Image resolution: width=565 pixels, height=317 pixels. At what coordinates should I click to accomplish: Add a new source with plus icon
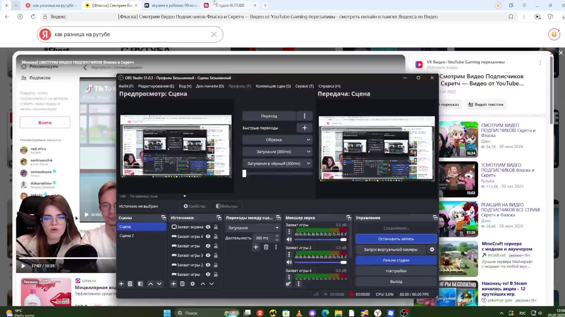174,284
